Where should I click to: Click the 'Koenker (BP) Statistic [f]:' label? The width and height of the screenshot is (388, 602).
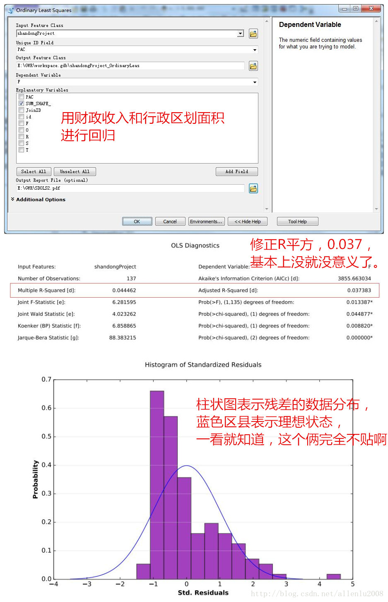point(49,326)
